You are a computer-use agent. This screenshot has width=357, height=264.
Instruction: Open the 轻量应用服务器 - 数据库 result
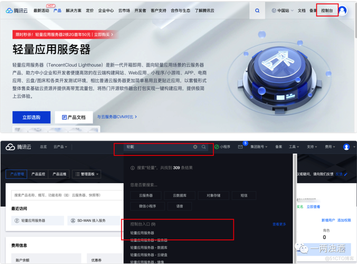149,248
